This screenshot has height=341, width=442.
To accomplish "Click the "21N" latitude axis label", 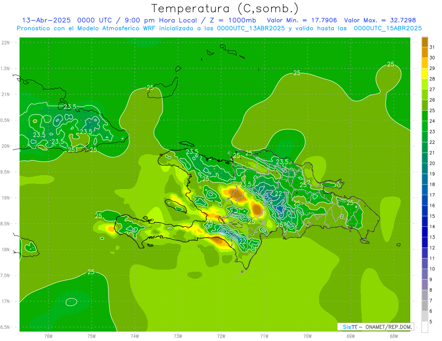I will [x=6, y=94].
